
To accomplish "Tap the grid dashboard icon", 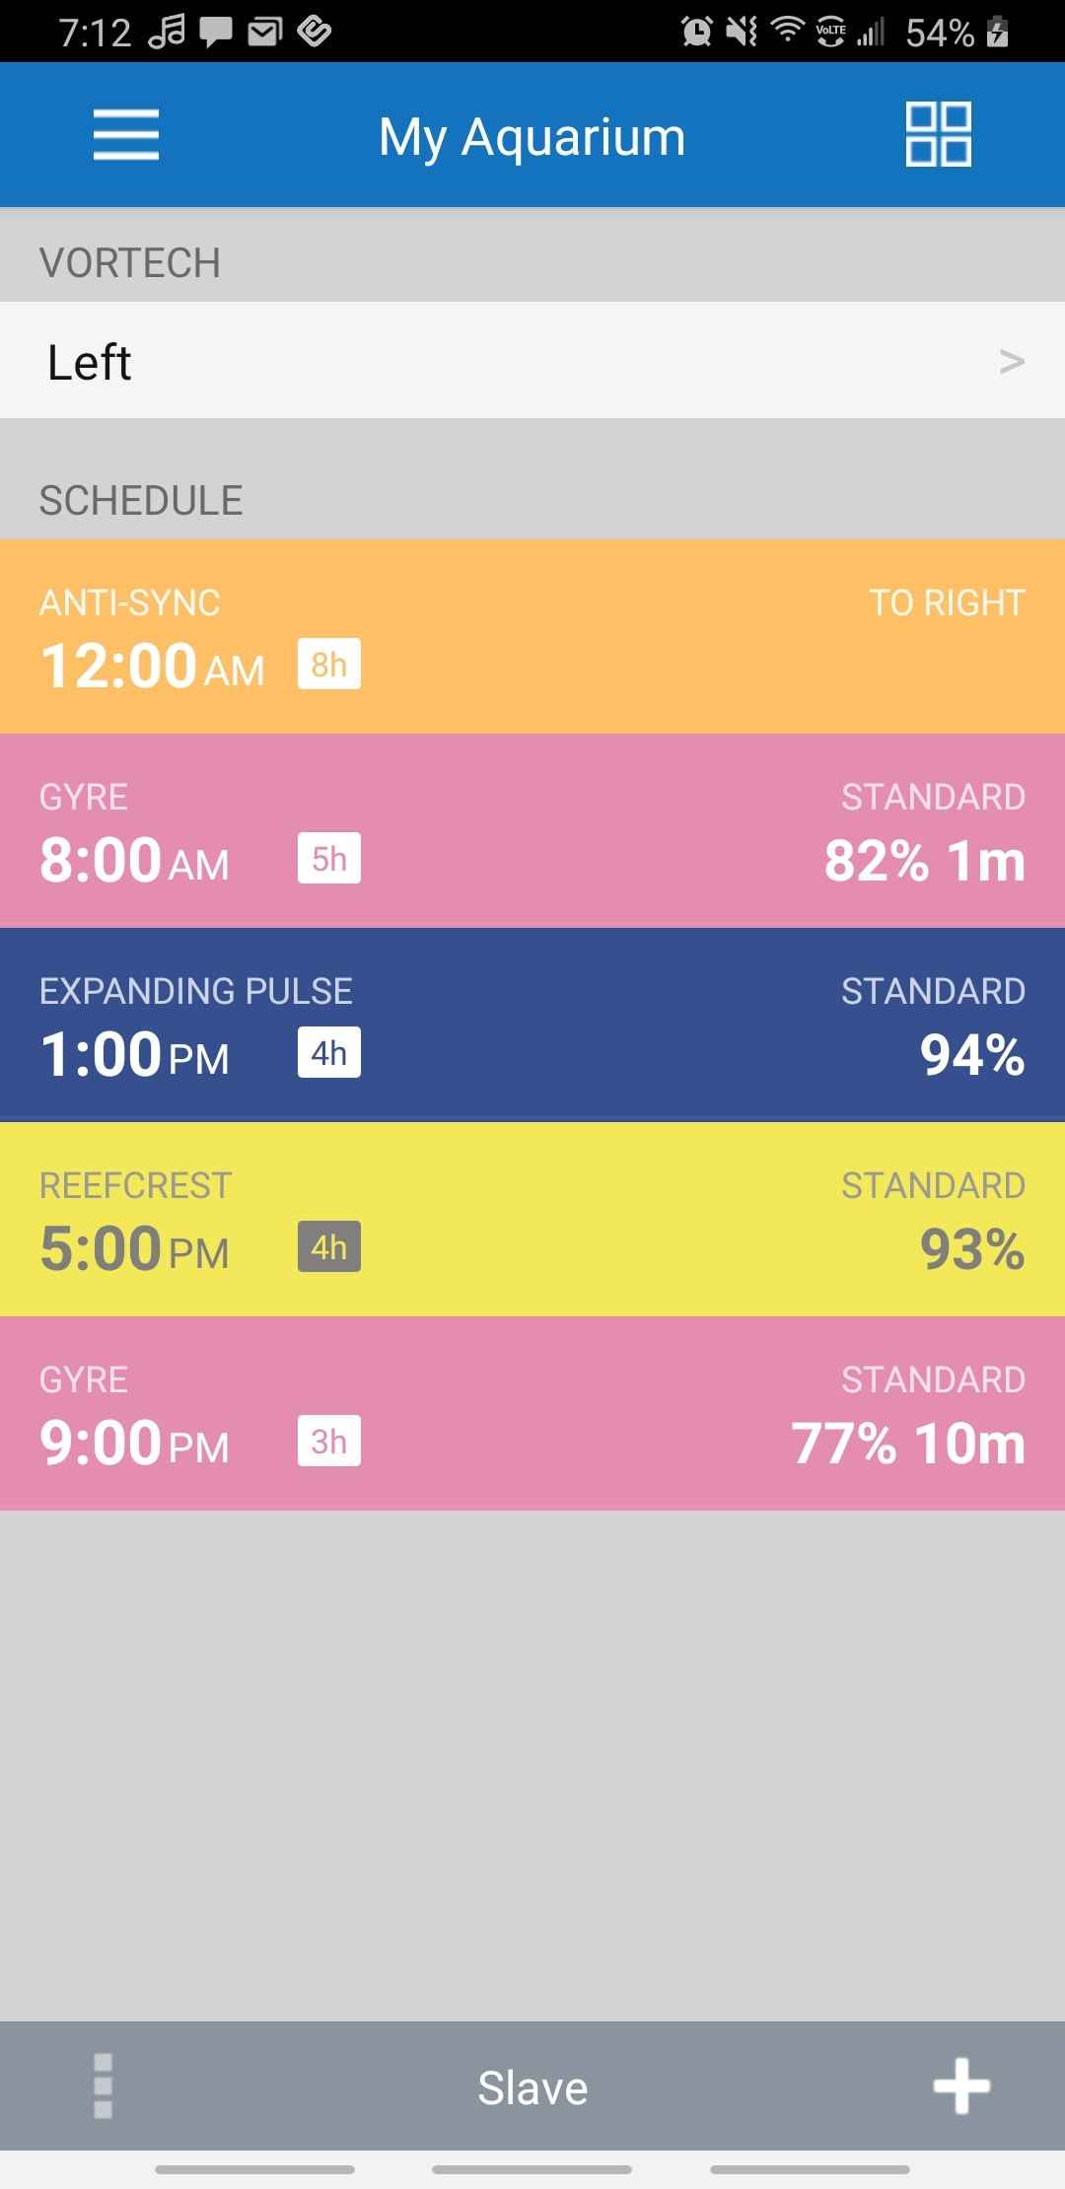I will point(938,135).
